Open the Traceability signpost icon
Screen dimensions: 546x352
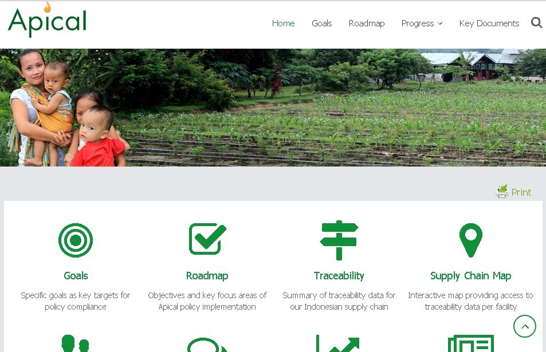click(339, 240)
